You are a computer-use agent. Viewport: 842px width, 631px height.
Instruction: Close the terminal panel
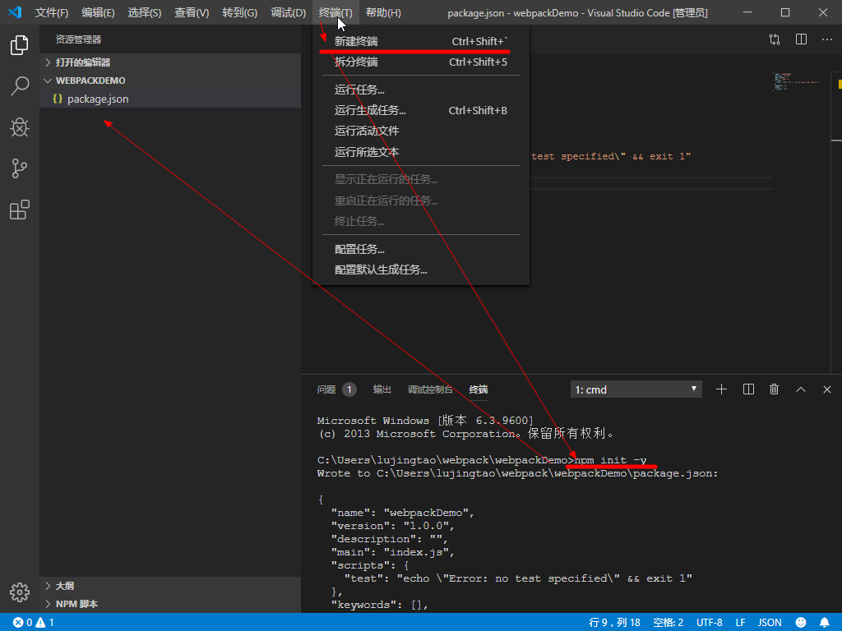(x=827, y=389)
